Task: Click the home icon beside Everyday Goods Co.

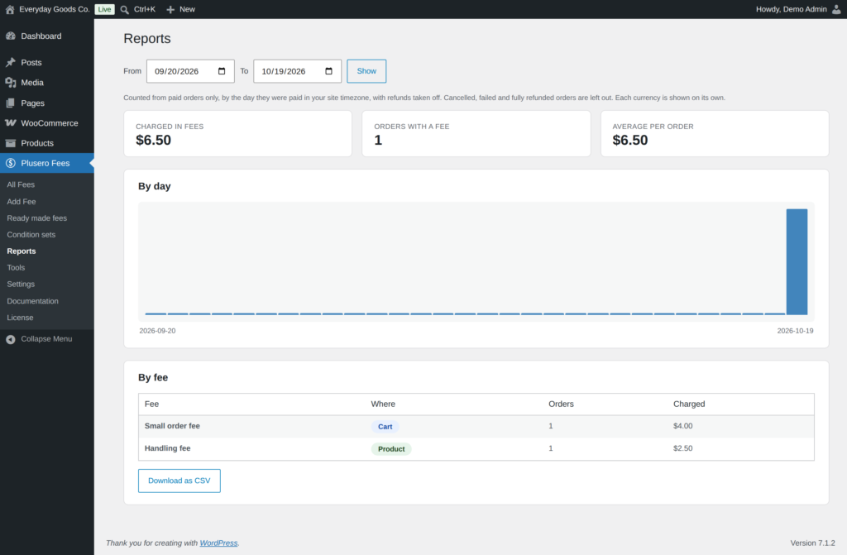Action: pos(10,9)
